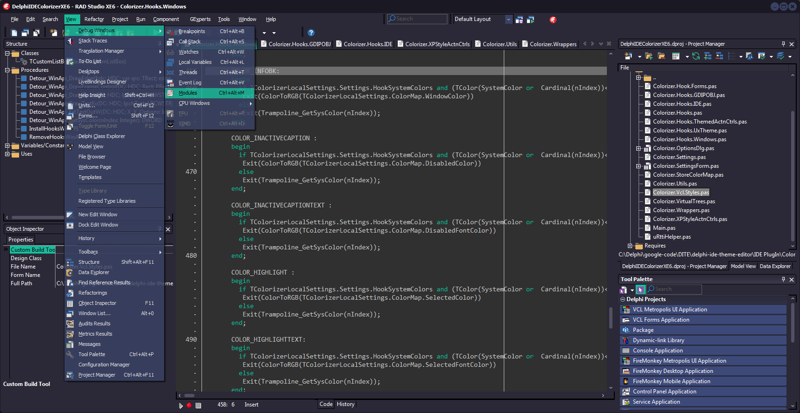Image resolution: width=800 pixels, height=413 pixels.
Task: Click the View calendar-grid icon in Project Manager
Action: (676, 56)
